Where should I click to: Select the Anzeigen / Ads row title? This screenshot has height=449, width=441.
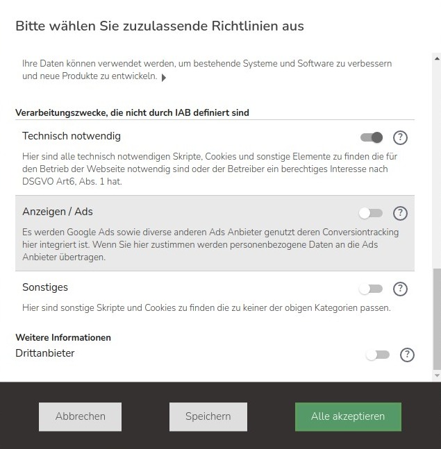point(58,212)
